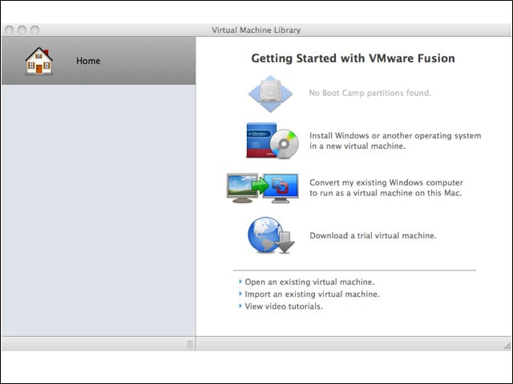
Task: Click the 'No Boot Camp partitions found' text
Action: pos(370,94)
